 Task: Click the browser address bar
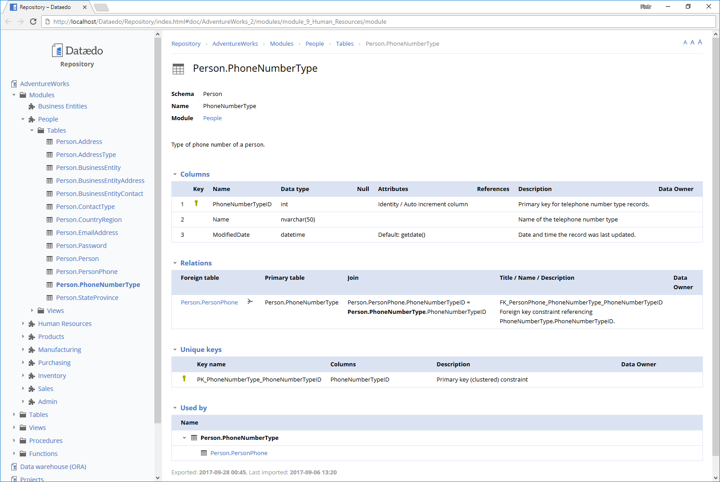(377, 22)
